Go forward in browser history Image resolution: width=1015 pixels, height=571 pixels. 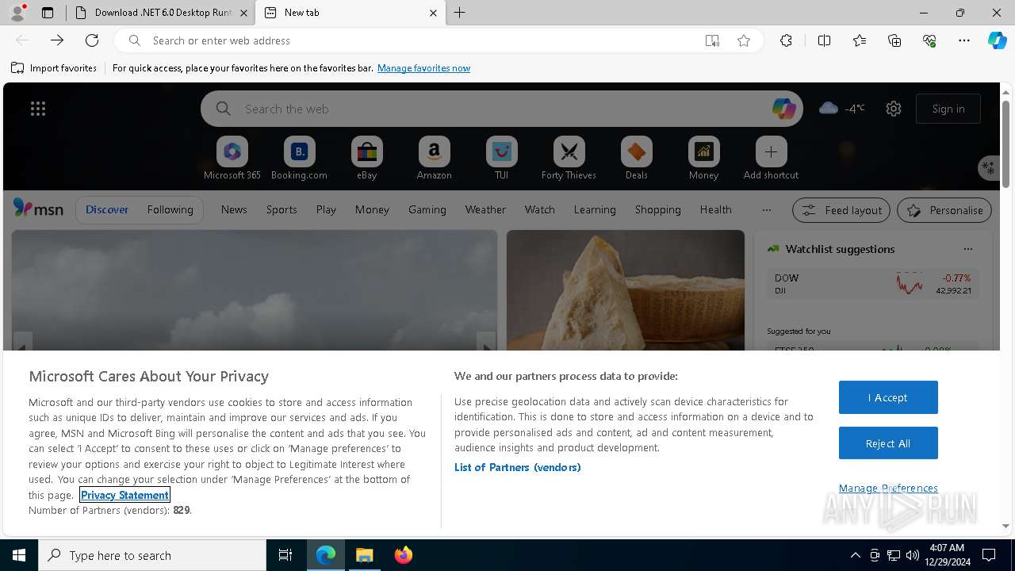[x=57, y=40]
